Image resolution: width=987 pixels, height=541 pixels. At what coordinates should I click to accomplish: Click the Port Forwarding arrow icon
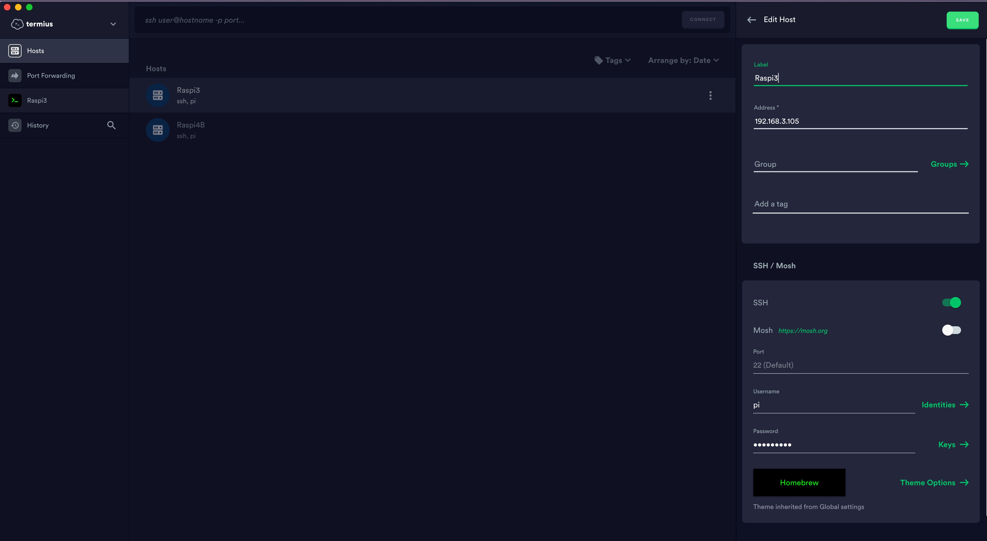(15, 76)
